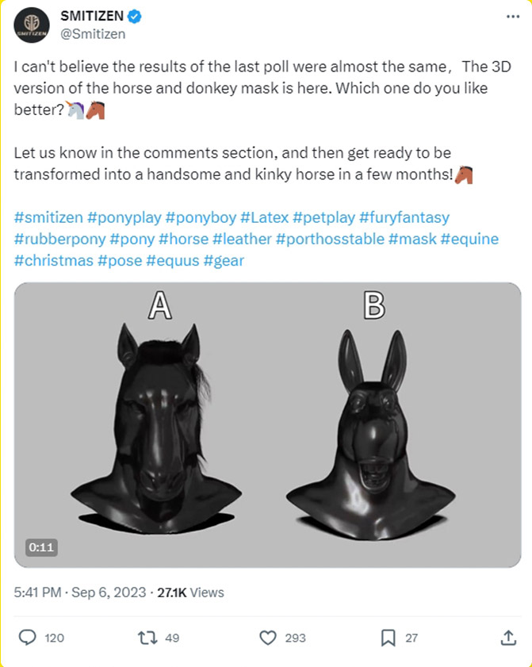Click the repost icon
Screen dimensions: 532x667
147,637
